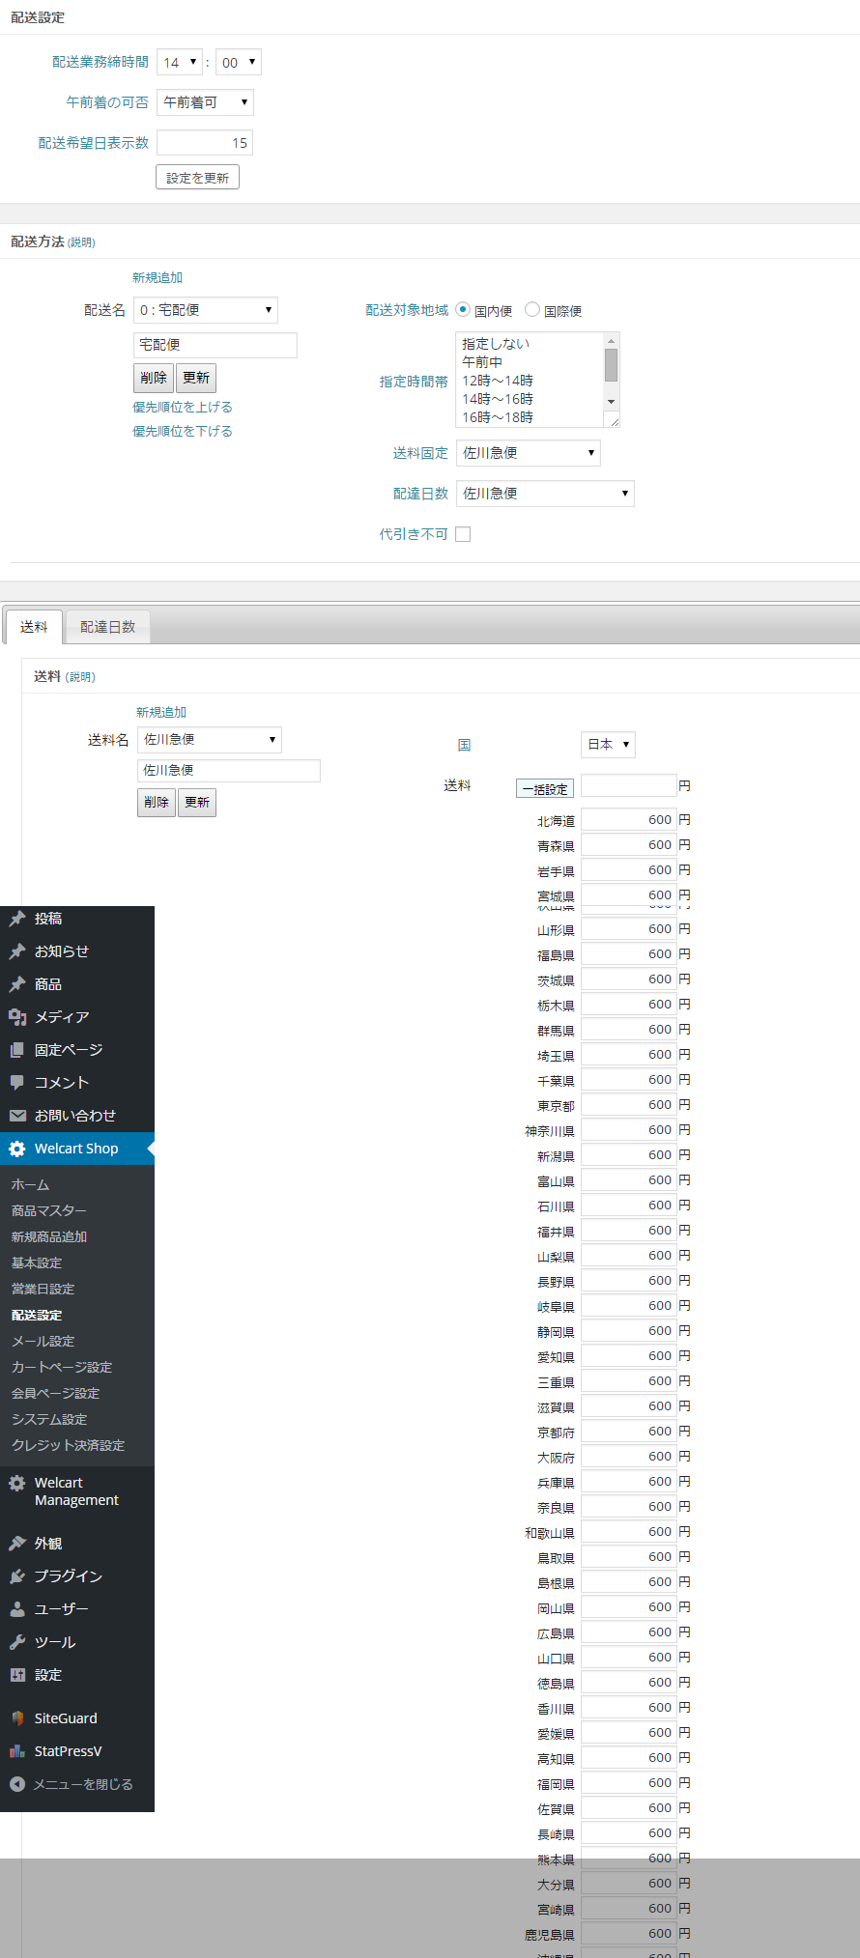Open クレジット決済設定 in the submenu
The image size is (860, 1958).
pos(68,1445)
